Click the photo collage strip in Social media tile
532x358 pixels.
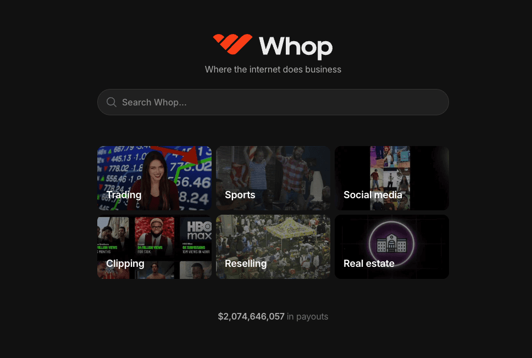coord(390,178)
